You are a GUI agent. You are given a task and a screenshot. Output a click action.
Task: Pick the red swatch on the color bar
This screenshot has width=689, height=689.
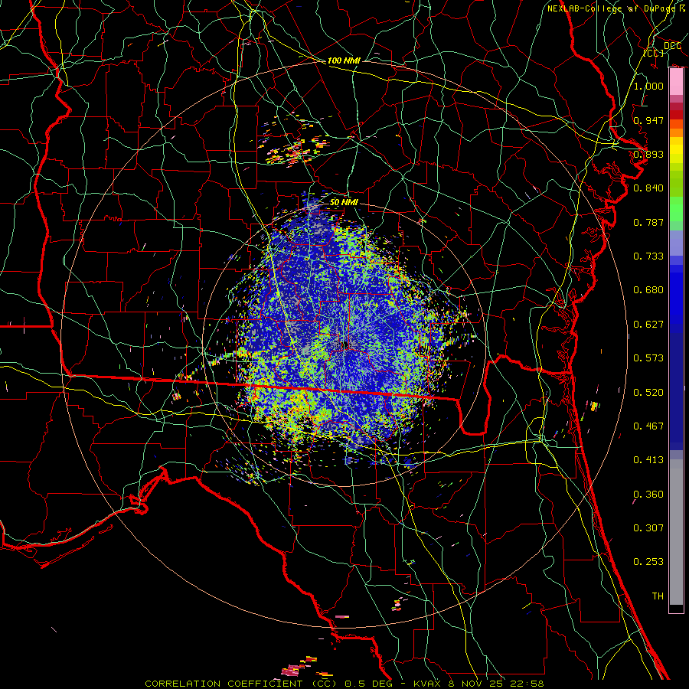click(x=676, y=114)
